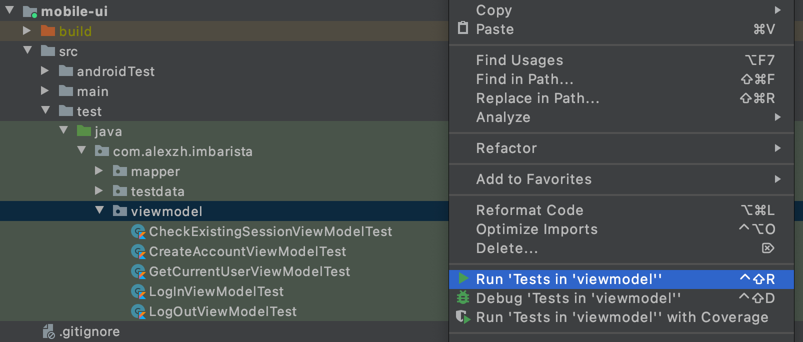The height and width of the screenshot is (342, 803).
Task: Click the coverage shield icon in menu
Action: (463, 317)
